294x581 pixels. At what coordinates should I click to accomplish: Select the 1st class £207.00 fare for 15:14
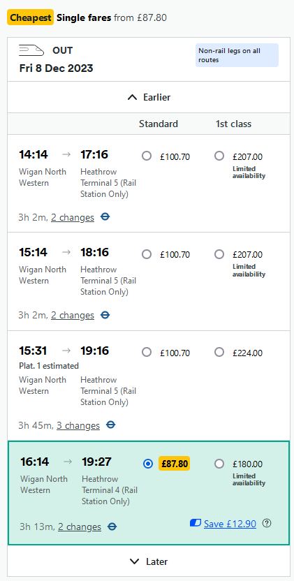[219, 254]
